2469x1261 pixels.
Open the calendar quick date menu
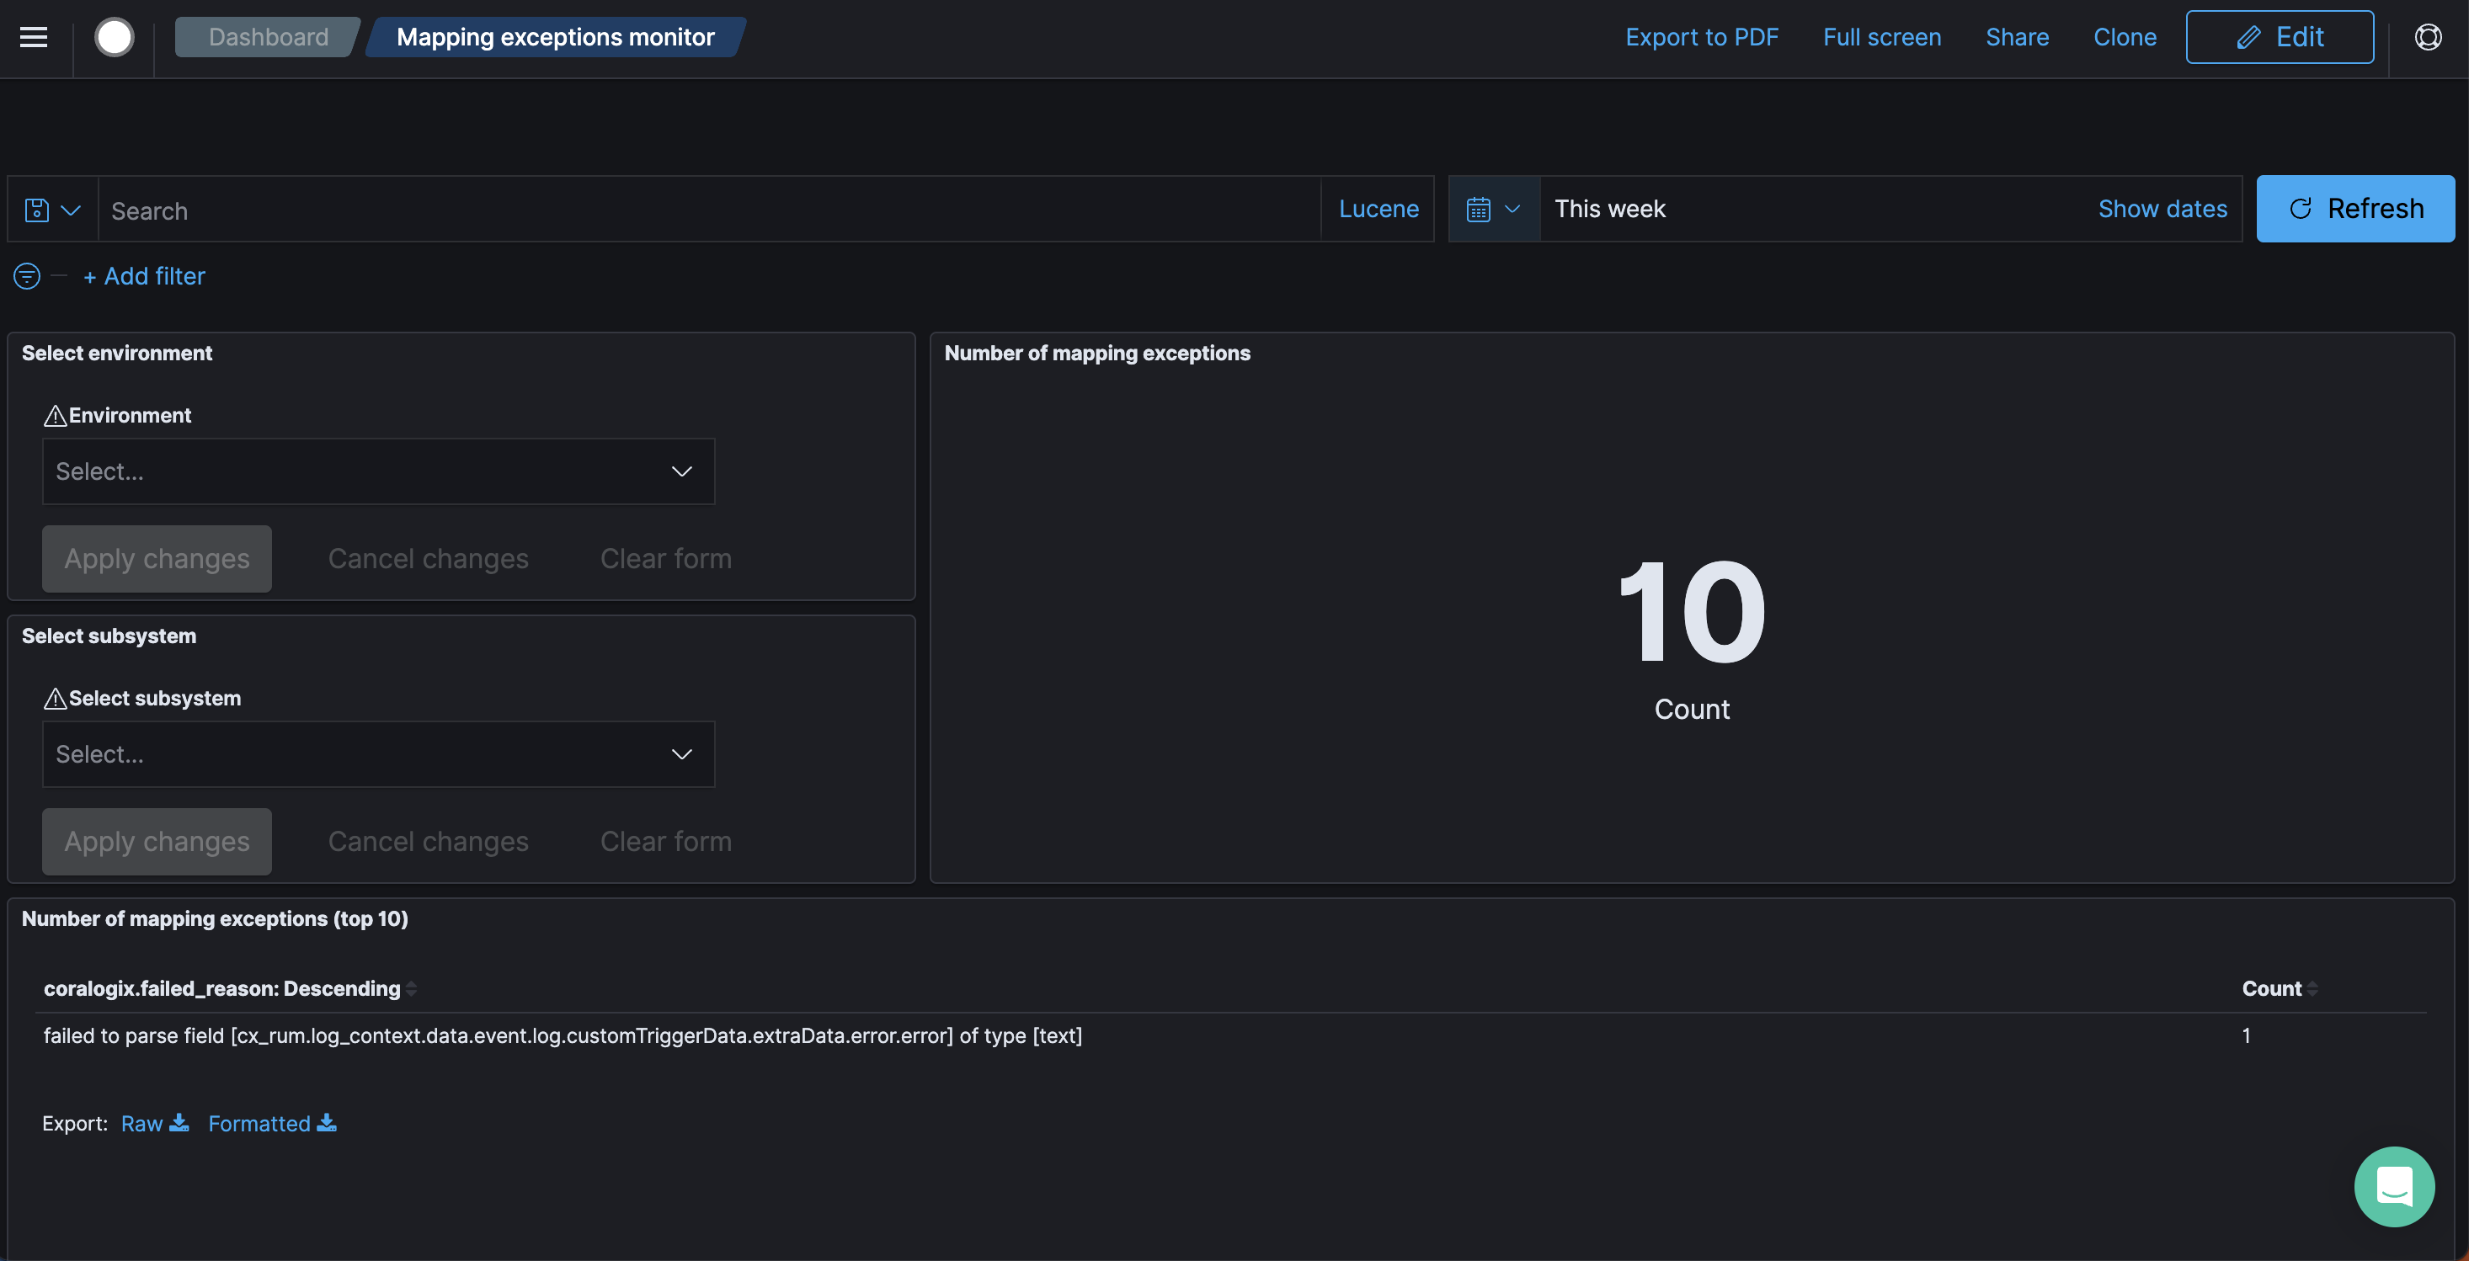click(1493, 210)
